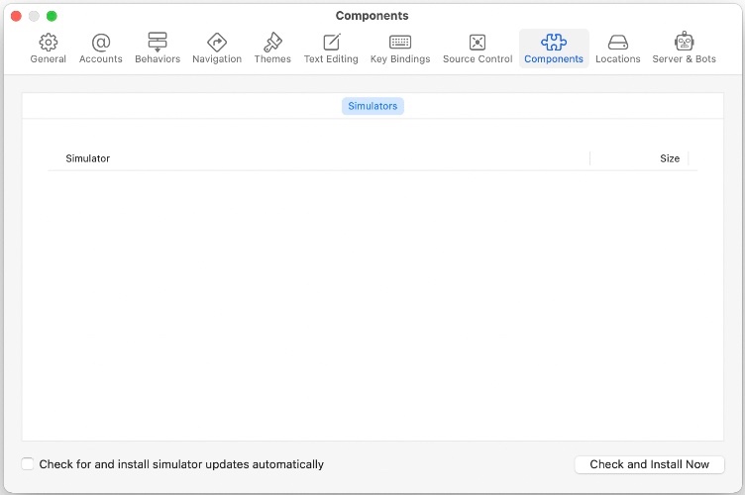Sort by the Size column header
Viewport: 745px width, 495px height.
pos(670,158)
